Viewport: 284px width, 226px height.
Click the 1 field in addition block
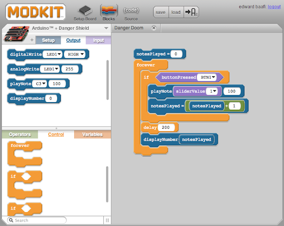pyautogui.click(x=234, y=106)
